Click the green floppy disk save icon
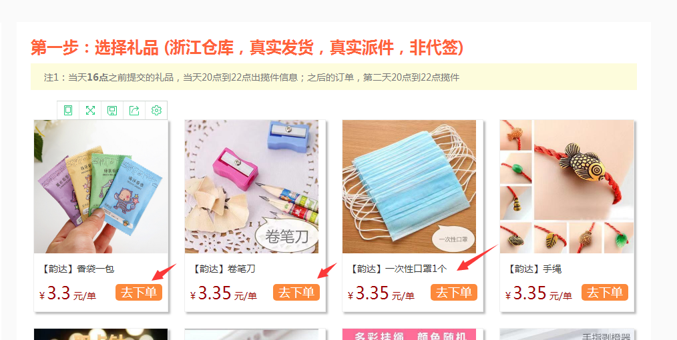This screenshot has height=340, width=677. (x=112, y=110)
